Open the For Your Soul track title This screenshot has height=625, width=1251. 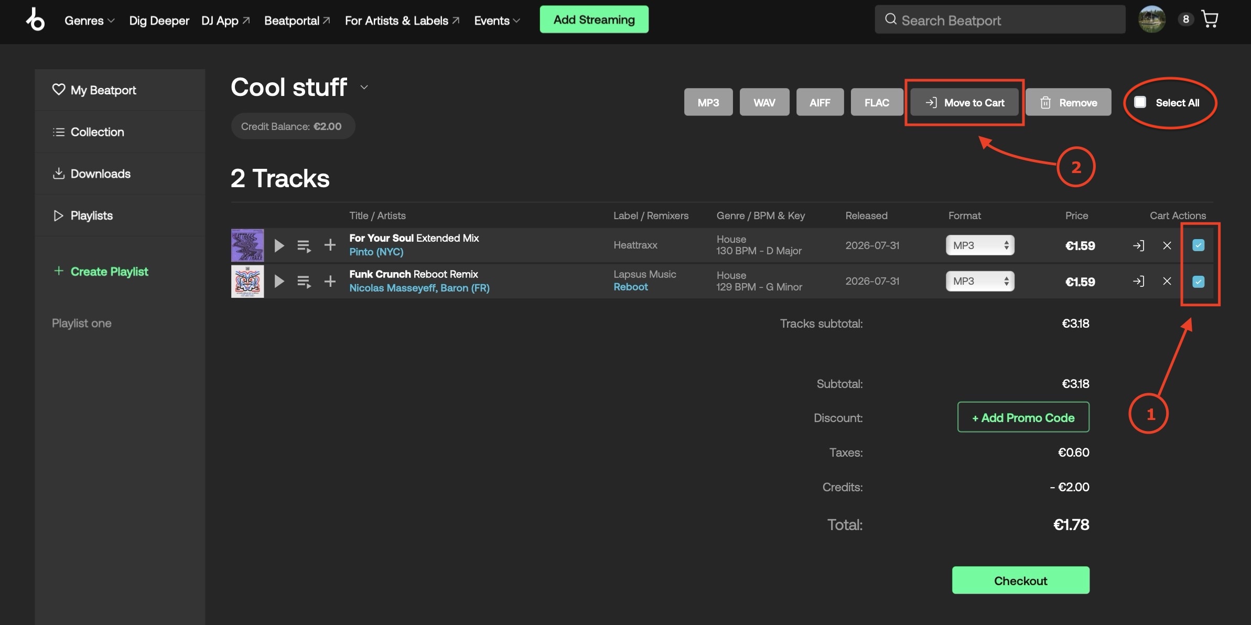(414, 238)
